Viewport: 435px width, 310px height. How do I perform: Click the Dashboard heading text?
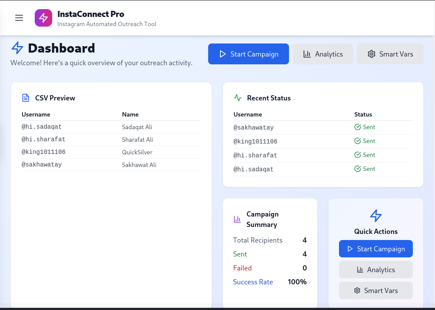pyautogui.click(x=61, y=48)
